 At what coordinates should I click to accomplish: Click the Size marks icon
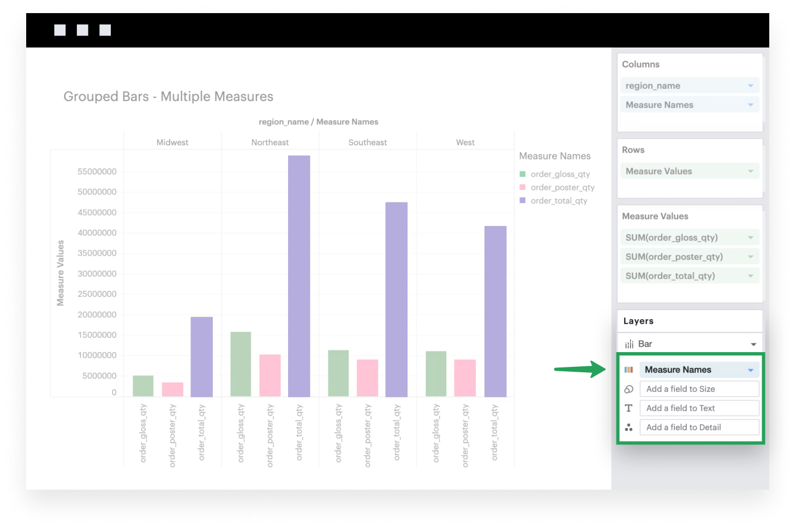629,389
